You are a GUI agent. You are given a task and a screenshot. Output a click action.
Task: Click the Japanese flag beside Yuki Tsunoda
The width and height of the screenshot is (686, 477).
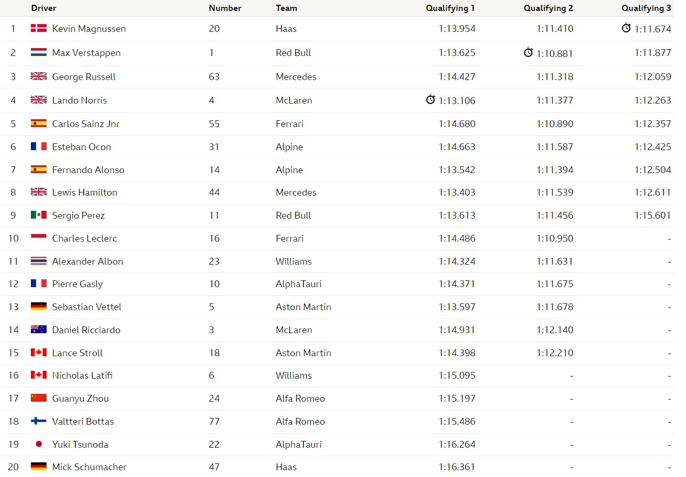pyautogui.click(x=39, y=444)
